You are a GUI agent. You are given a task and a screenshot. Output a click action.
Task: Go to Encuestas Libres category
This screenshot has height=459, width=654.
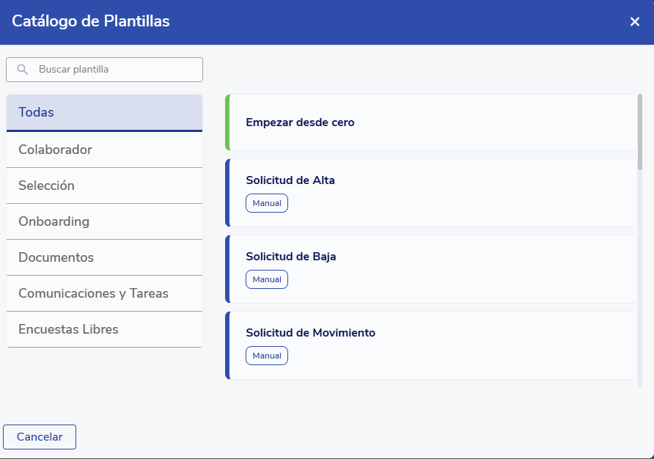[104, 329]
